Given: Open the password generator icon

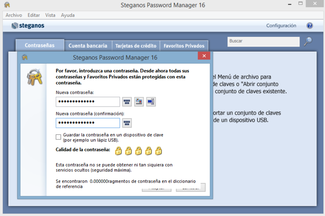Looking at the screenshot, I should [151, 102].
